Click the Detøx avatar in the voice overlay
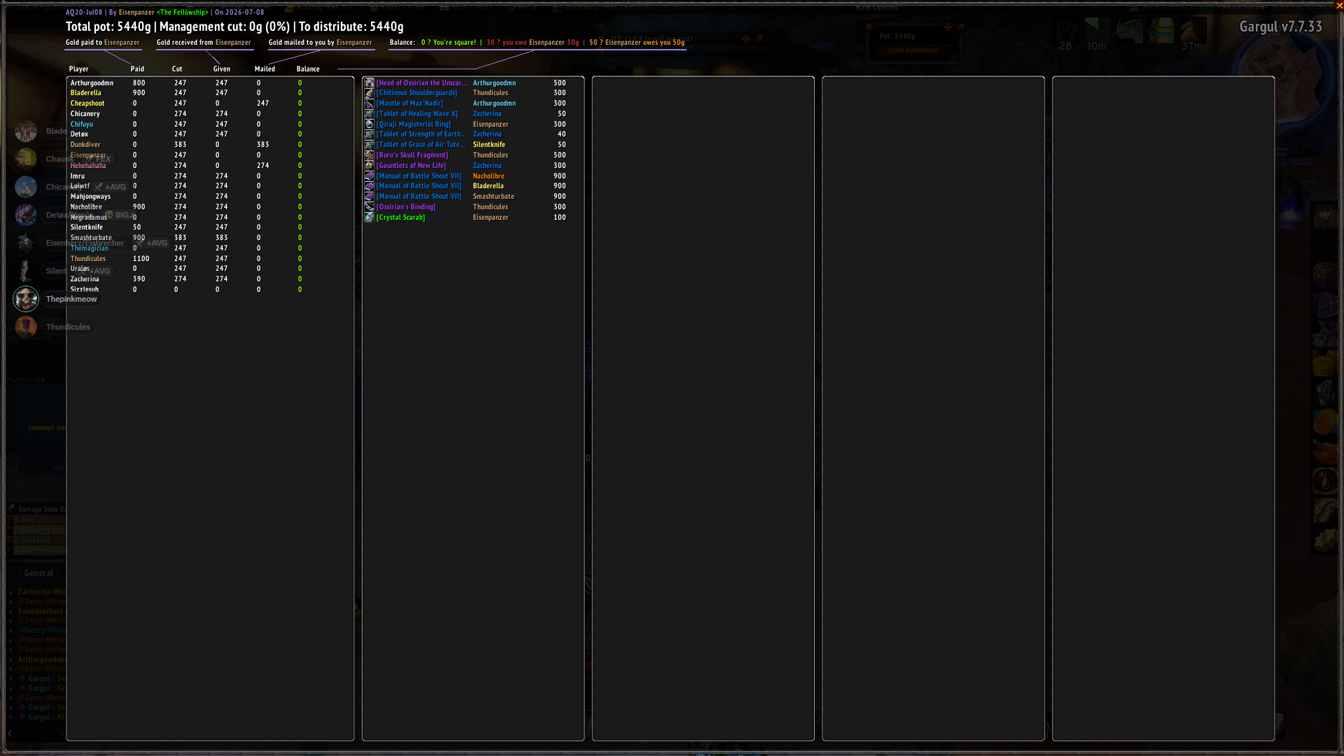The width and height of the screenshot is (1344, 756). tap(26, 215)
